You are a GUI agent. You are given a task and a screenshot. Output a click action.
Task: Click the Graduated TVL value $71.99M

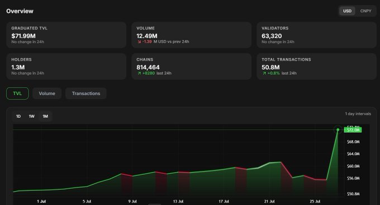(23, 36)
